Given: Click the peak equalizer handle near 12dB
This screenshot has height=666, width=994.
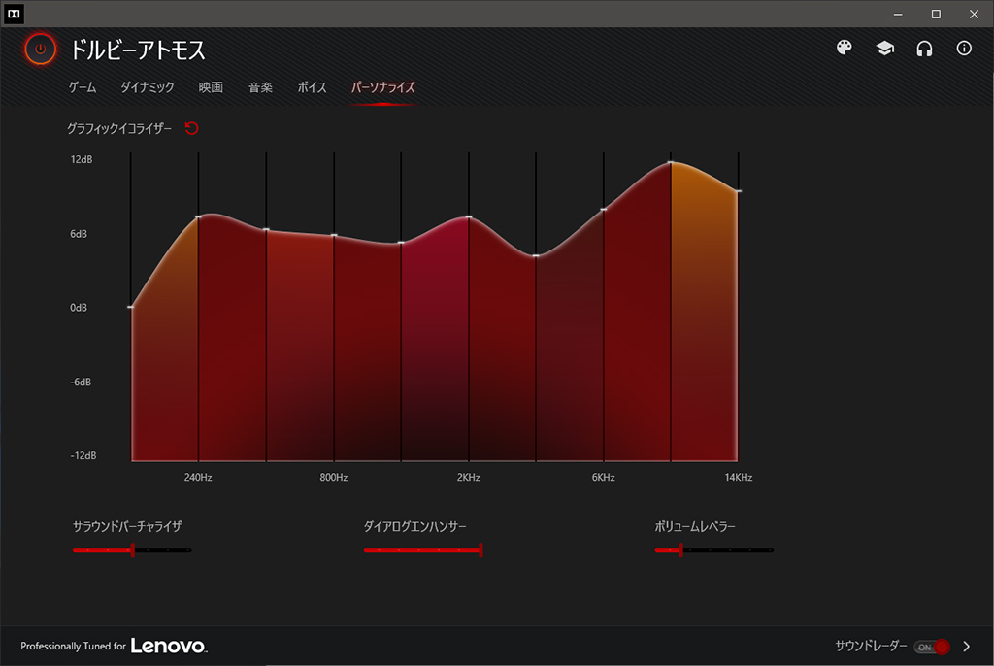Looking at the screenshot, I should 671,162.
